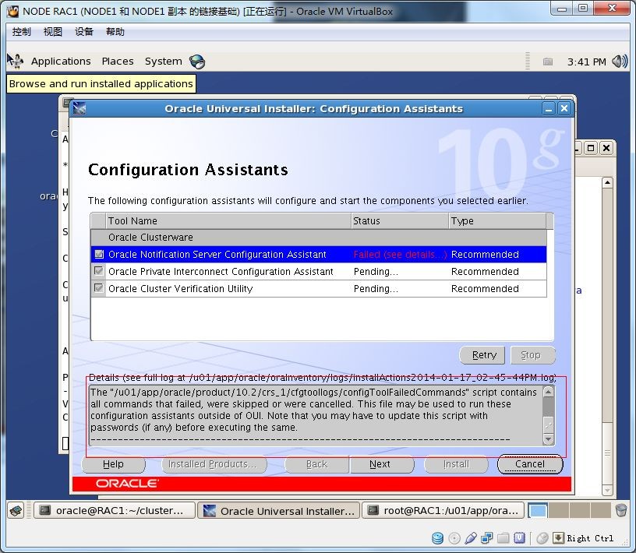
Task: Click the VirtualBox shared folders status icon
Action: (503, 538)
